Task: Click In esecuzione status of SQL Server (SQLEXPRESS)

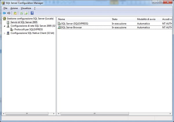Action: [x=119, y=23]
